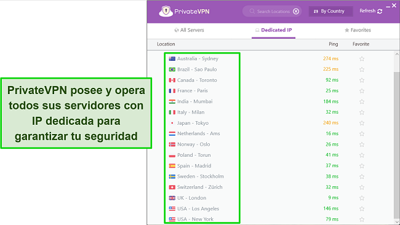This screenshot has height=225, width=400.
Task: Click the Sweden flag icon
Action: coord(172,176)
